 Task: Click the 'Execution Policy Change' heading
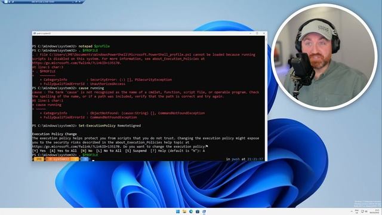54,134
